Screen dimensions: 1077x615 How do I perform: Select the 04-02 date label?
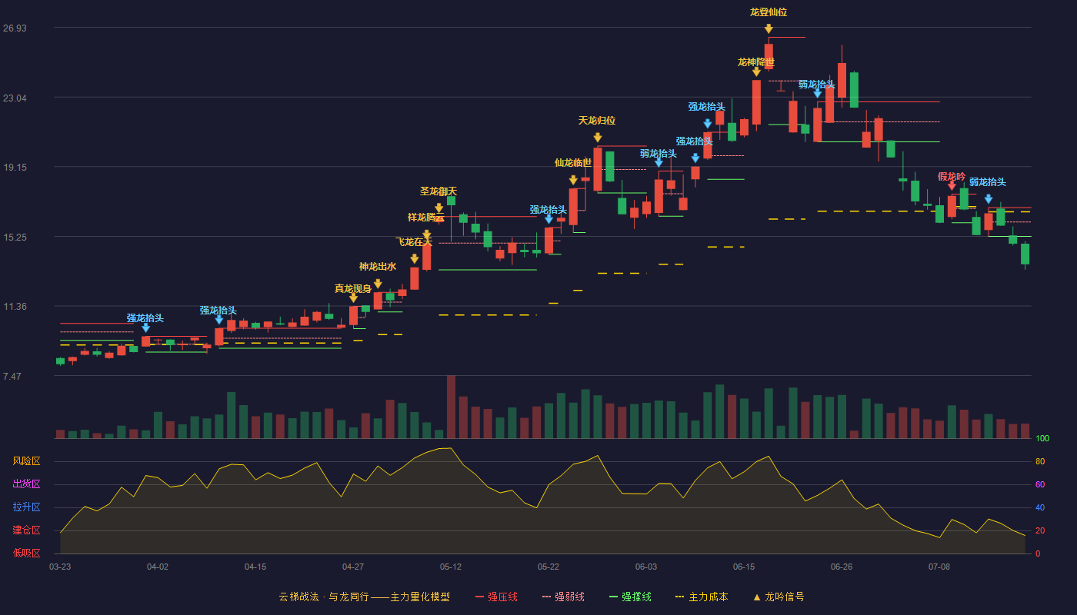point(158,567)
